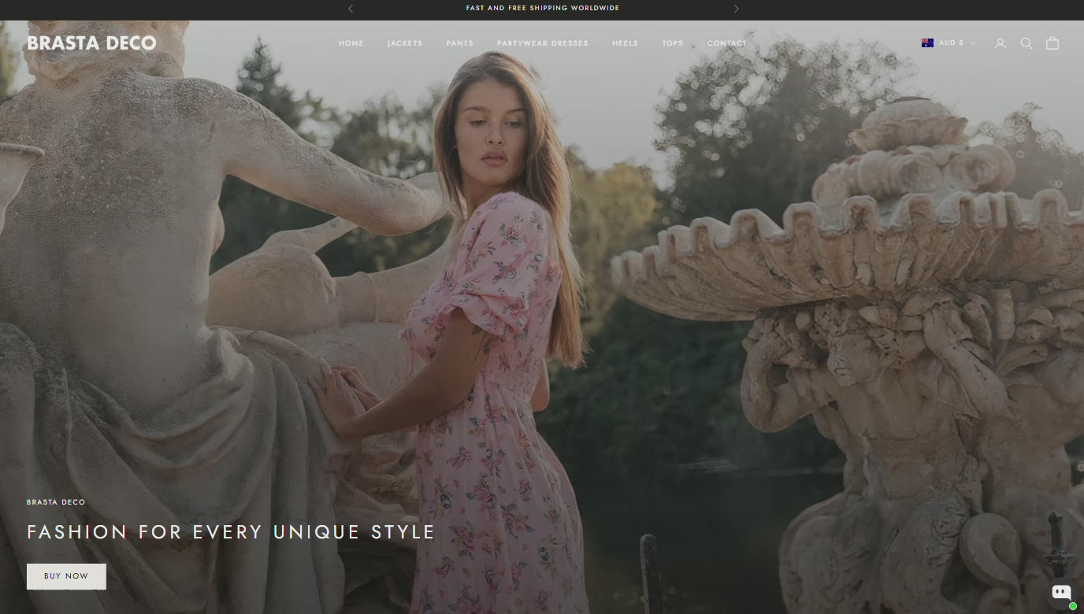This screenshot has height=614, width=1084.
Task: Open the shopping bag cart icon
Action: click(x=1052, y=43)
